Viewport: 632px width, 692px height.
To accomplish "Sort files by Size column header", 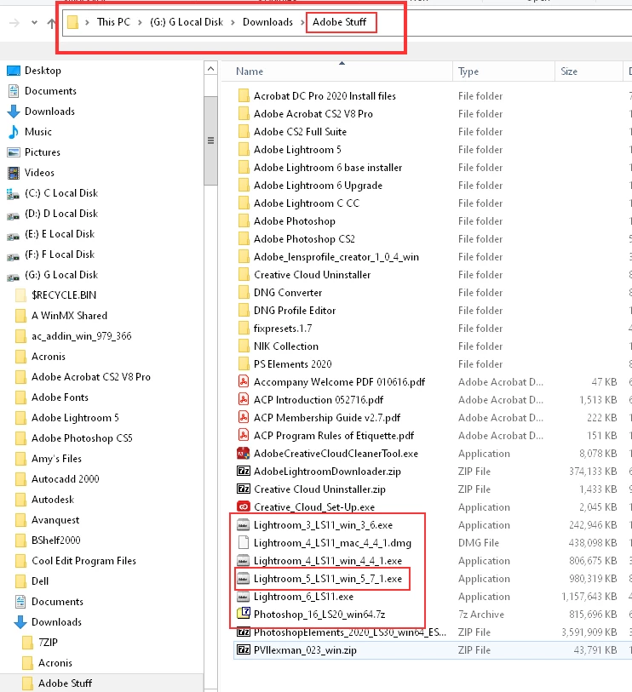I will coord(569,71).
